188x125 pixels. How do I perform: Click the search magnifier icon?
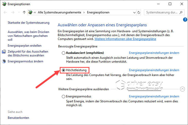181,12
